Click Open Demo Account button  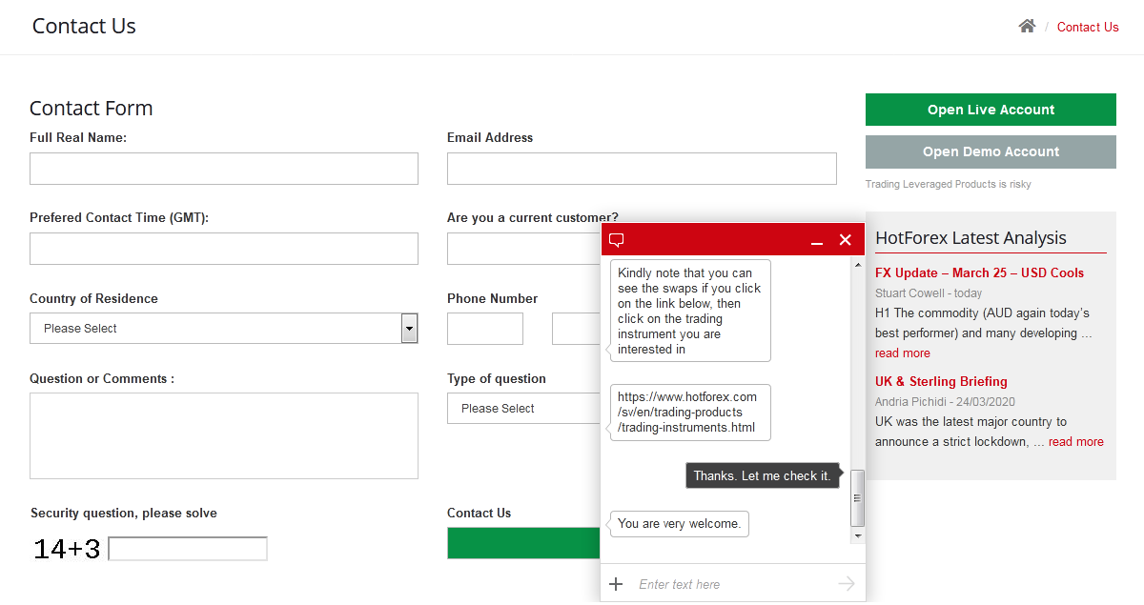pos(991,151)
